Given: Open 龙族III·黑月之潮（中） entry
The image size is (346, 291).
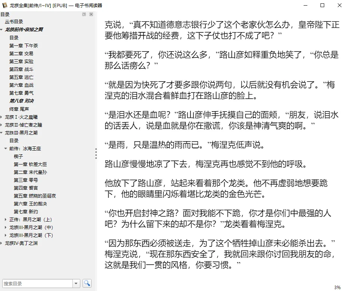Looking at the screenshot, I should [x=31, y=228].
